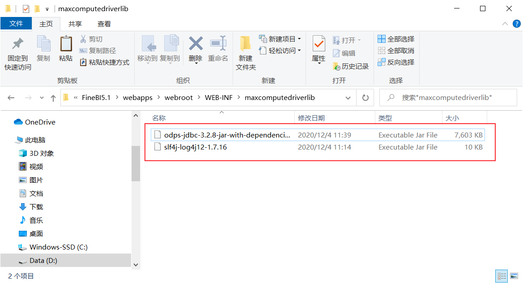
Task: Expand recent locations dropdown arrow
Action: [x=42, y=98]
